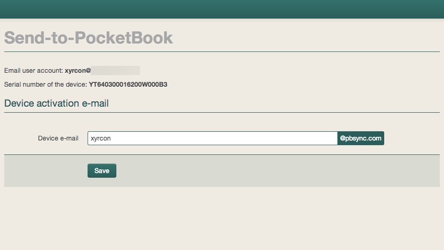Image resolution: width=444 pixels, height=250 pixels.
Task: Click the 'Device e-mail' field label
Action: (58, 138)
